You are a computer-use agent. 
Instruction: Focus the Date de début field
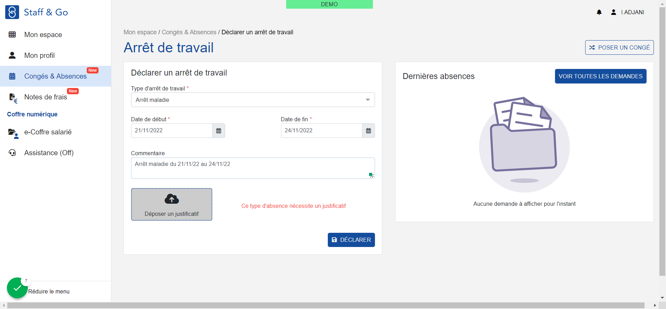tap(172, 131)
